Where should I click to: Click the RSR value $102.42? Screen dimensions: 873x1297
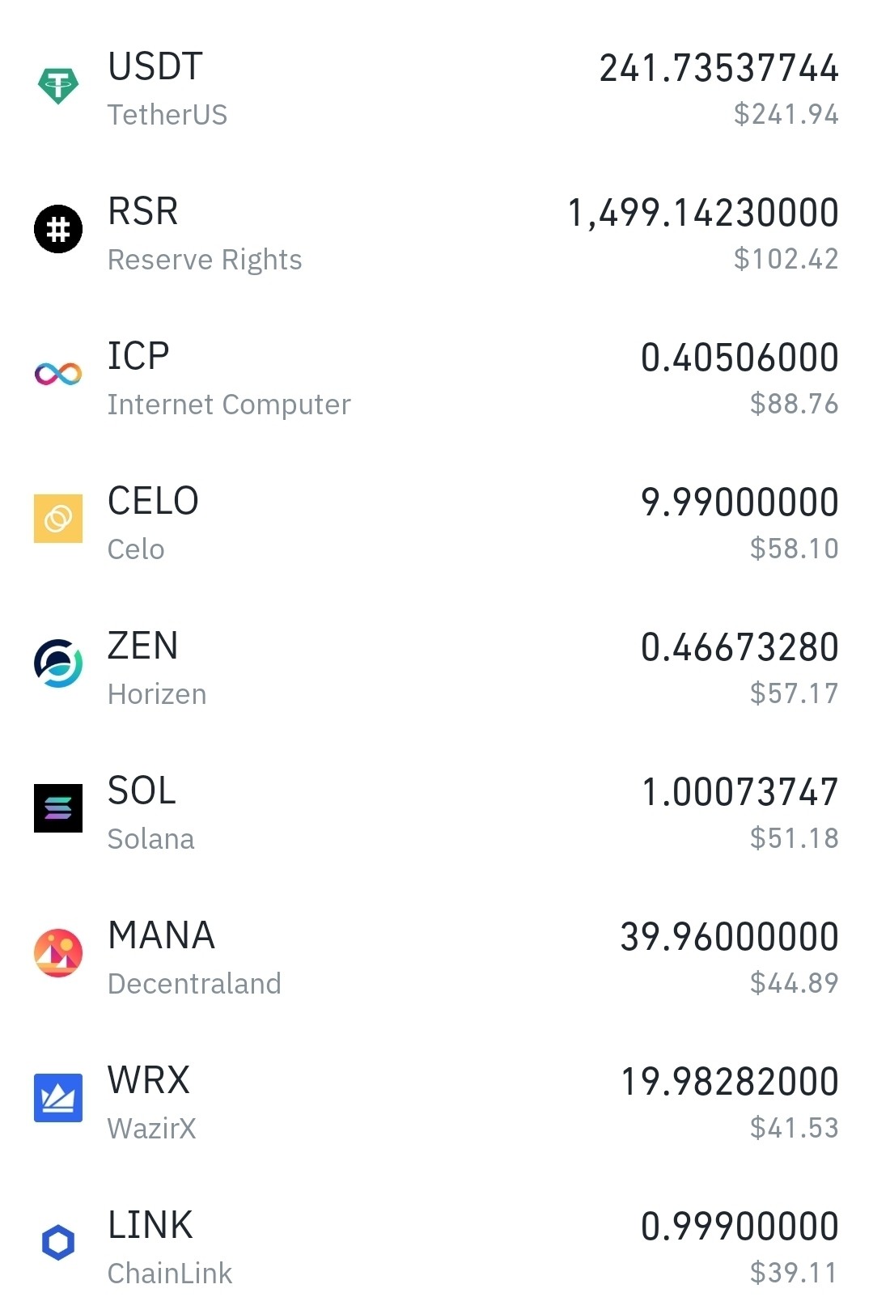(786, 259)
